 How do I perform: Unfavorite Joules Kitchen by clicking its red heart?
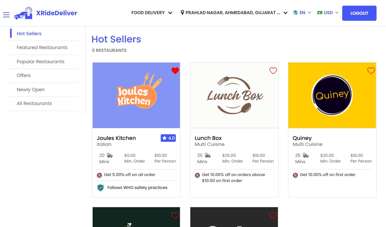tap(175, 71)
